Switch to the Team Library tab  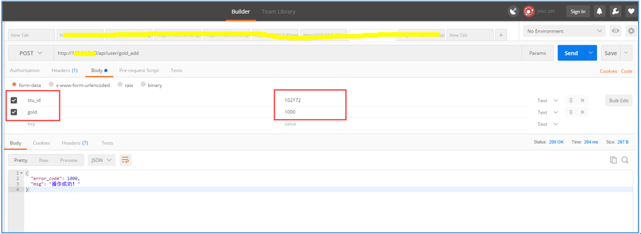[278, 11]
